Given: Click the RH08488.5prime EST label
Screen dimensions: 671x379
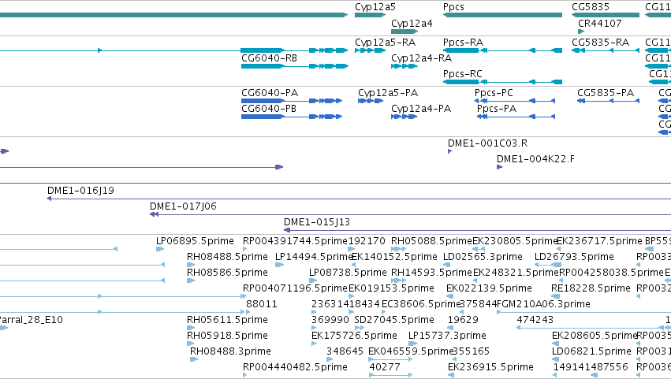Looking at the screenshot, I should pos(227,257).
